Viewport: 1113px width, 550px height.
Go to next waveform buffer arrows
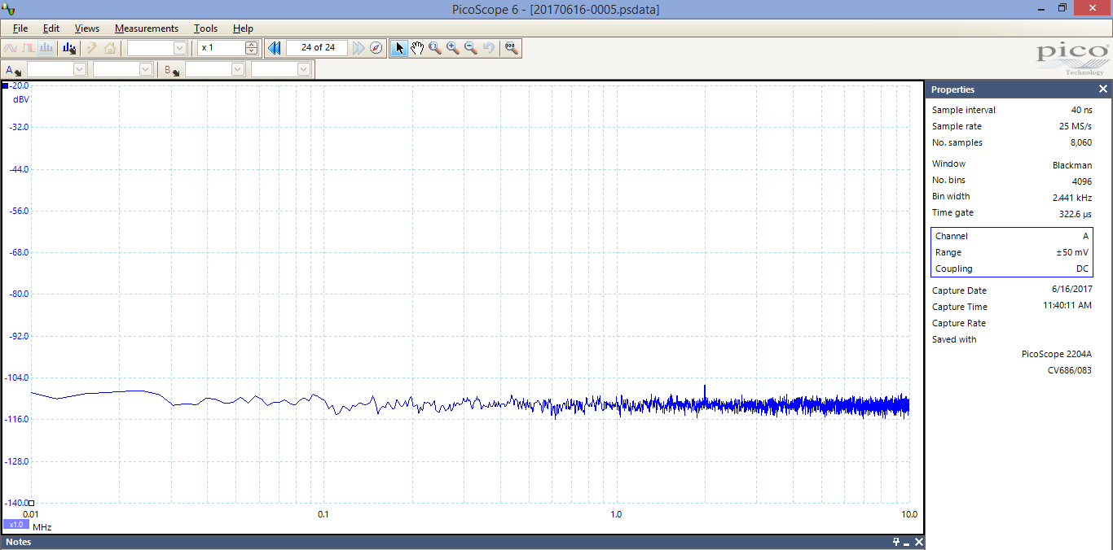(x=359, y=48)
